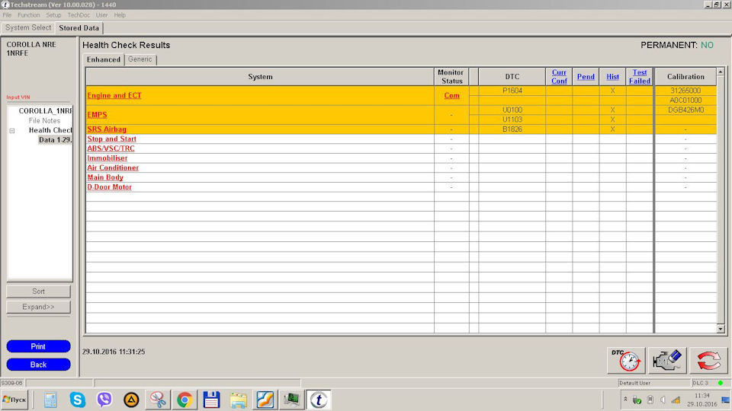The height and width of the screenshot is (411, 732).
Task: Show hidden tray icons arrow
Action: pyautogui.click(x=625, y=400)
